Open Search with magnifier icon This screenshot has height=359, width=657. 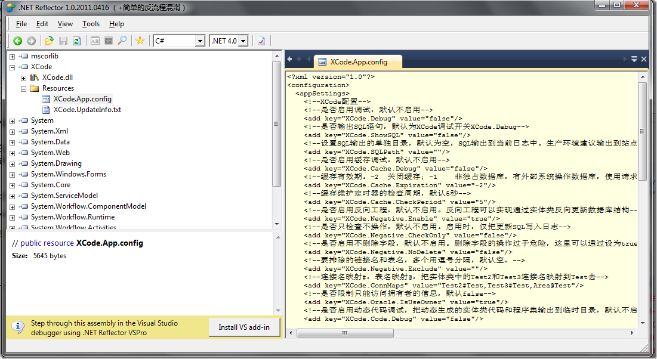122,41
